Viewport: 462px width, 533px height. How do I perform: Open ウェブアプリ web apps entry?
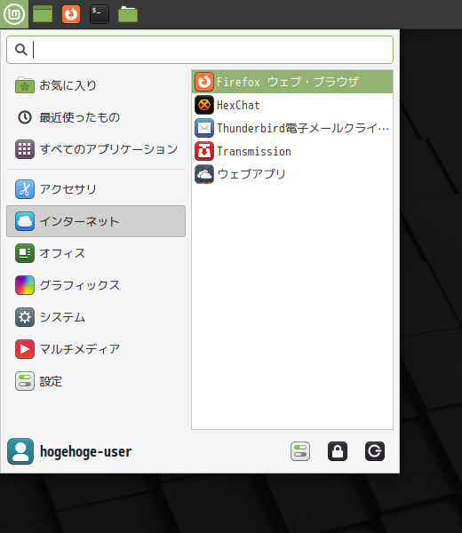(x=292, y=174)
